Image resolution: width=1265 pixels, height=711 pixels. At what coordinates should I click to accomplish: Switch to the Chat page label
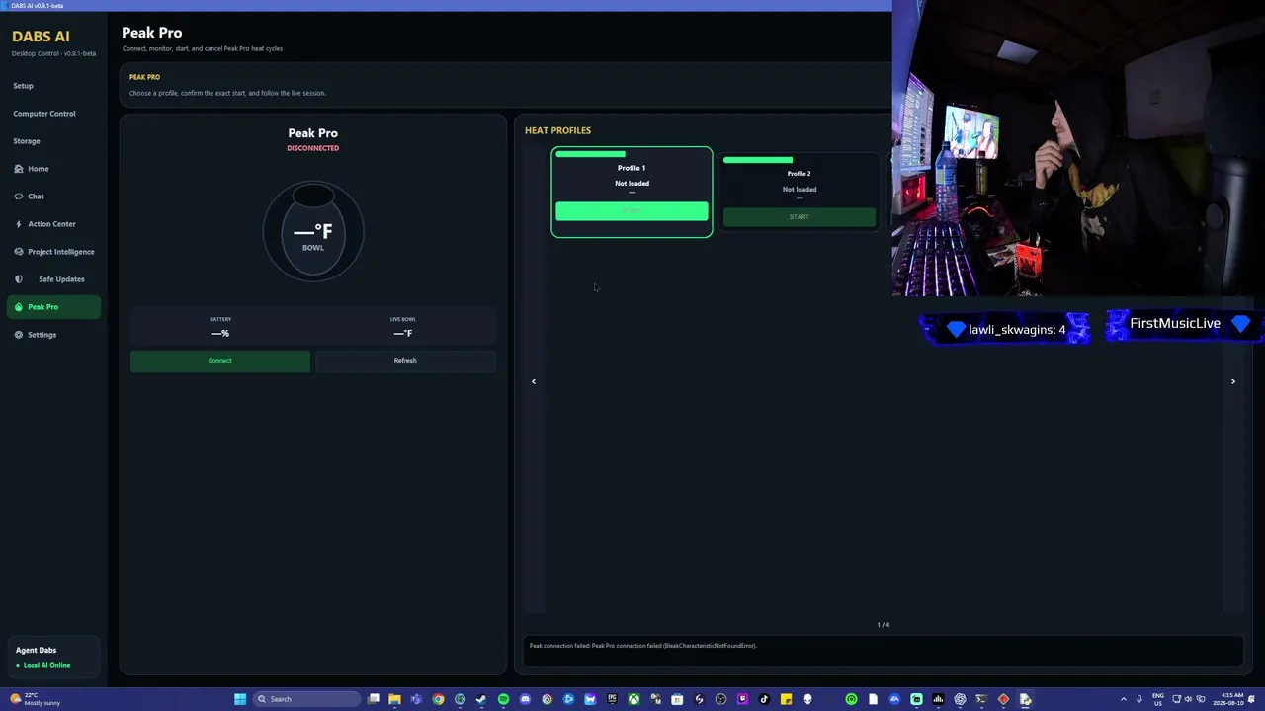(x=36, y=197)
